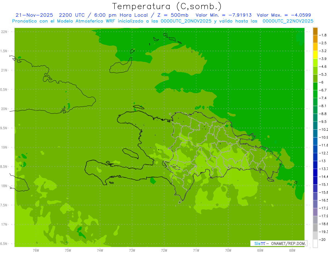Viewport: 328px width, 254px height.
Task: Pick the orange swatch between -1.8 and -2.5
Action: point(315,39)
